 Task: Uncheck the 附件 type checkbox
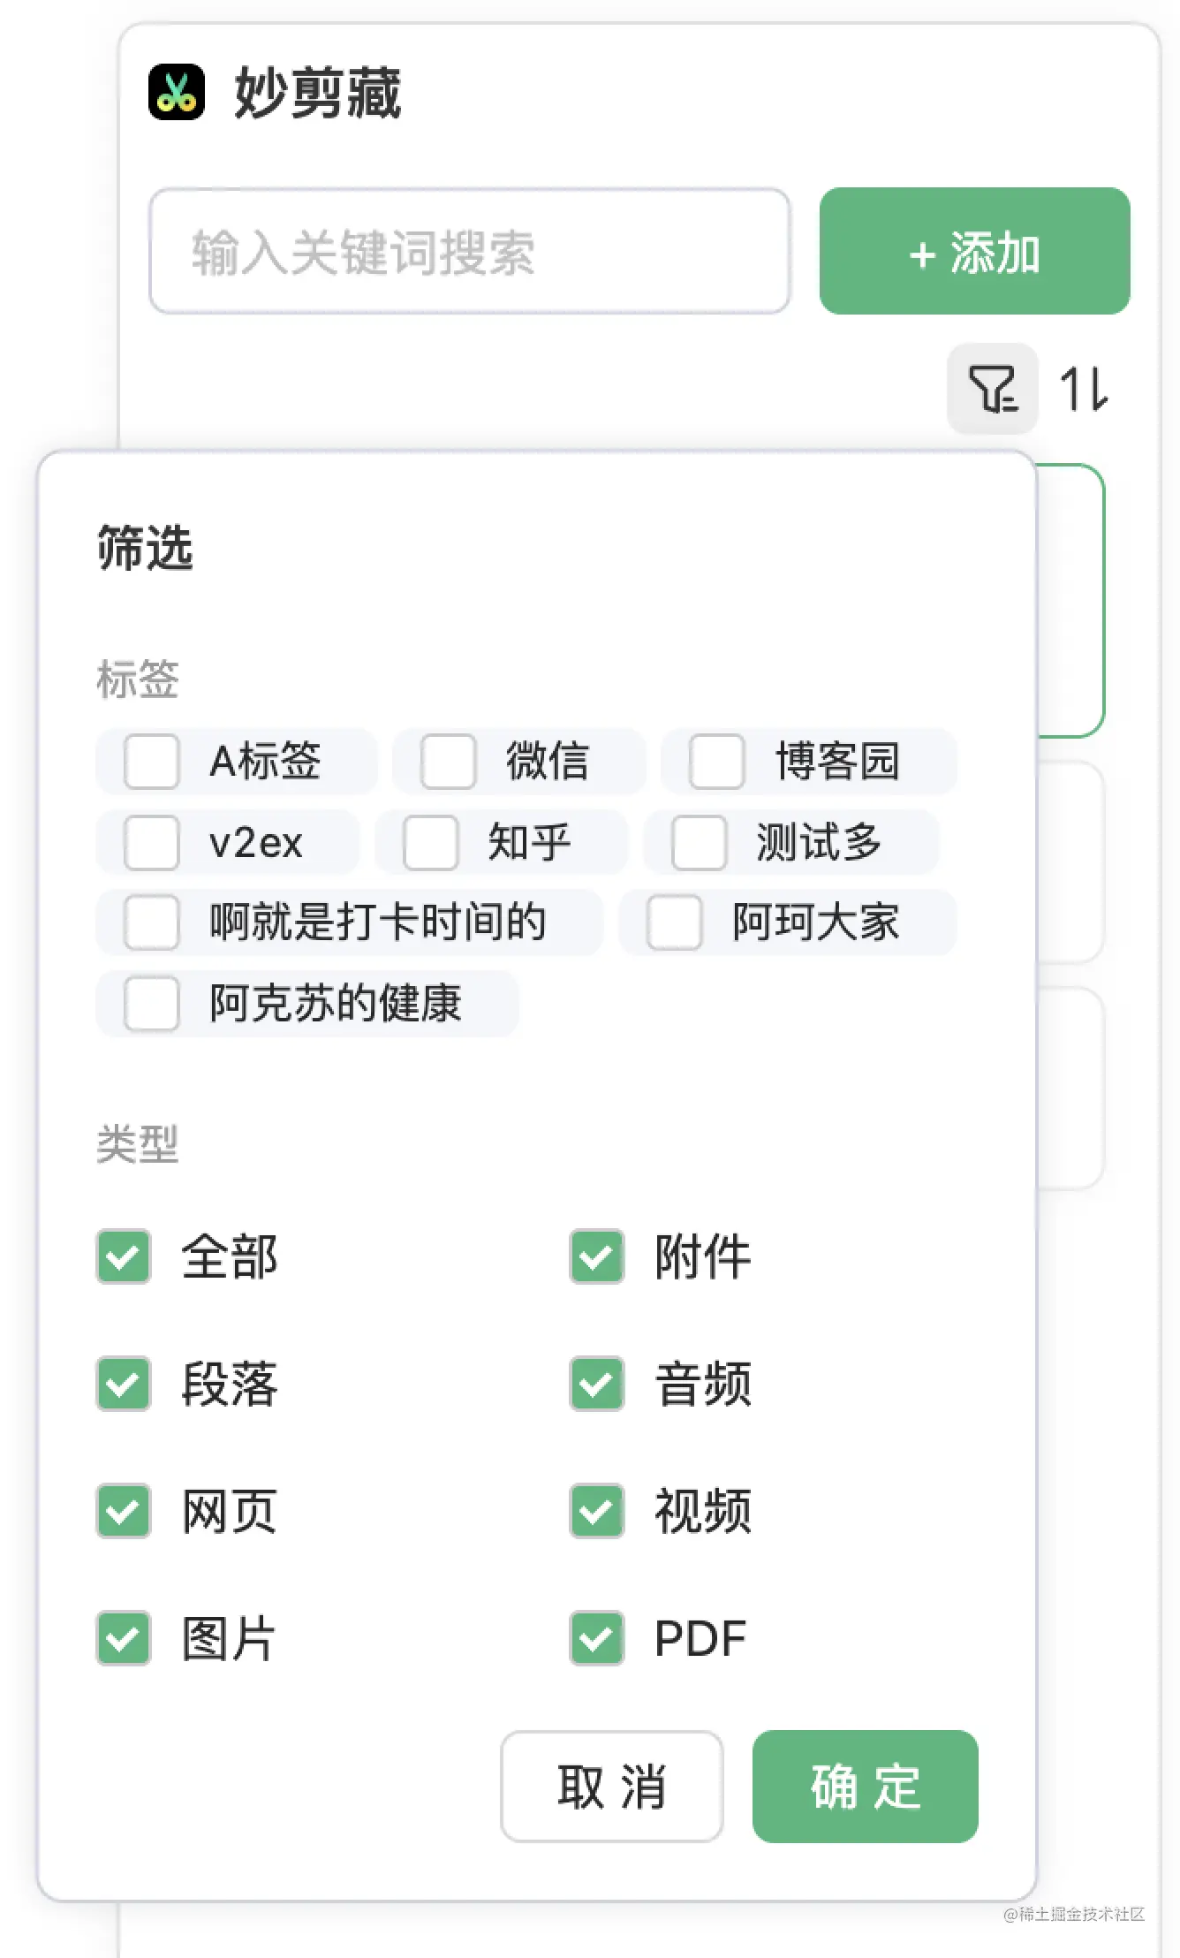597,1256
